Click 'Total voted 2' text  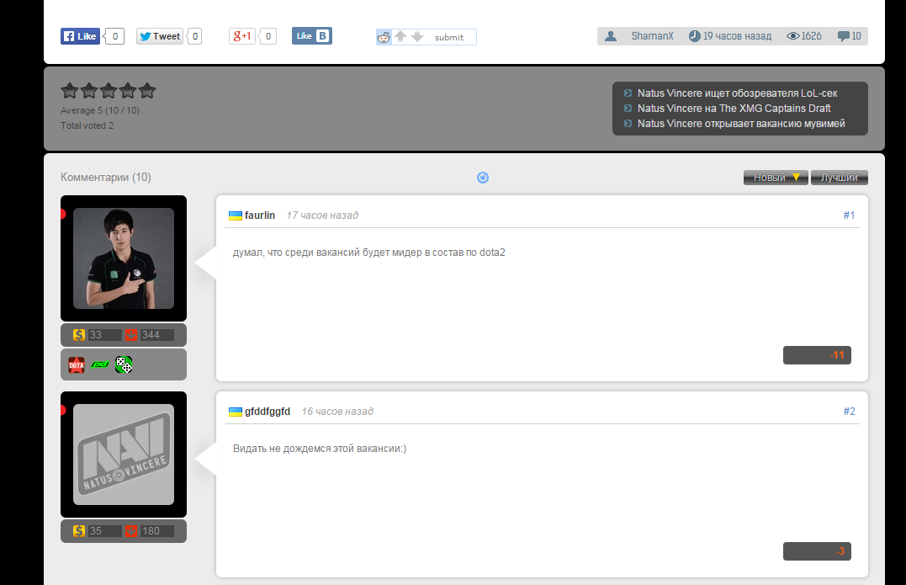coord(87,125)
